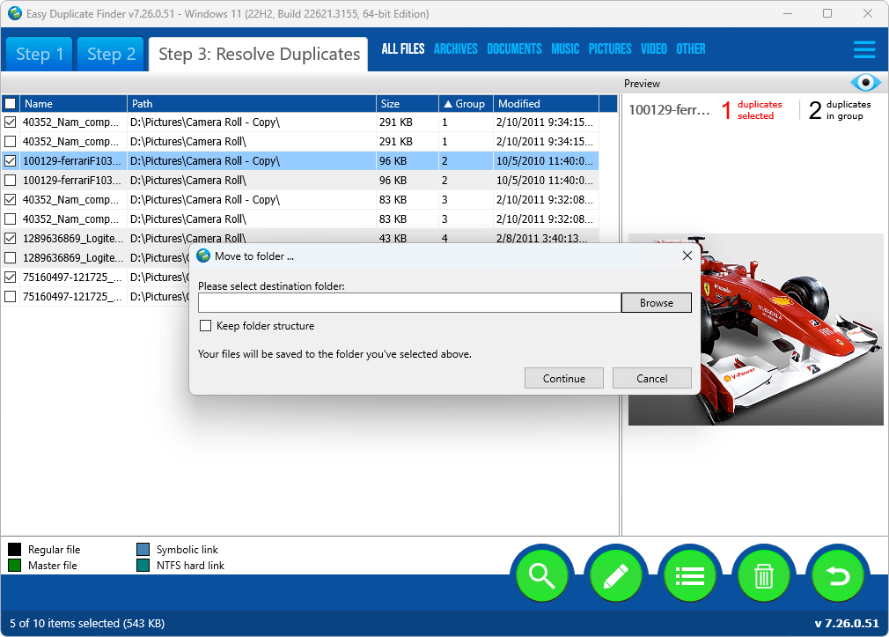
Task: Close the Move to folder dialog
Action: pos(687,256)
